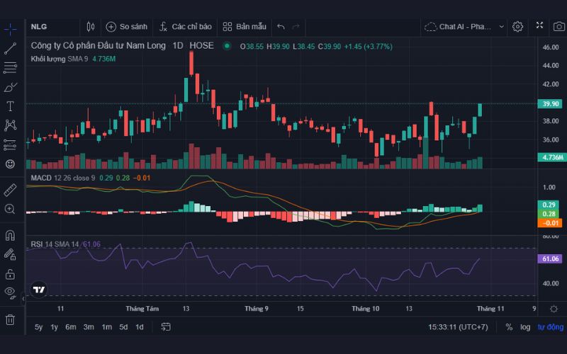Select the trend line drawing tool
The width and height of the screenshot is (567, 354).
[10, 49]
